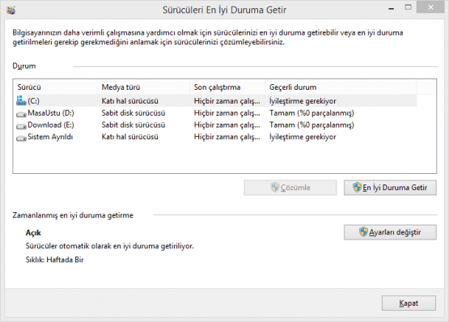Click last run value for Download row
This screenshot has width=449, height=322.
(227, 125)
